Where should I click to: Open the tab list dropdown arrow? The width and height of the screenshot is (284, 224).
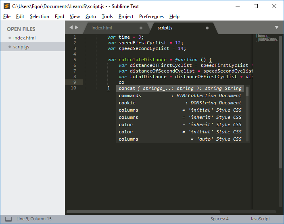coord(277,27)
